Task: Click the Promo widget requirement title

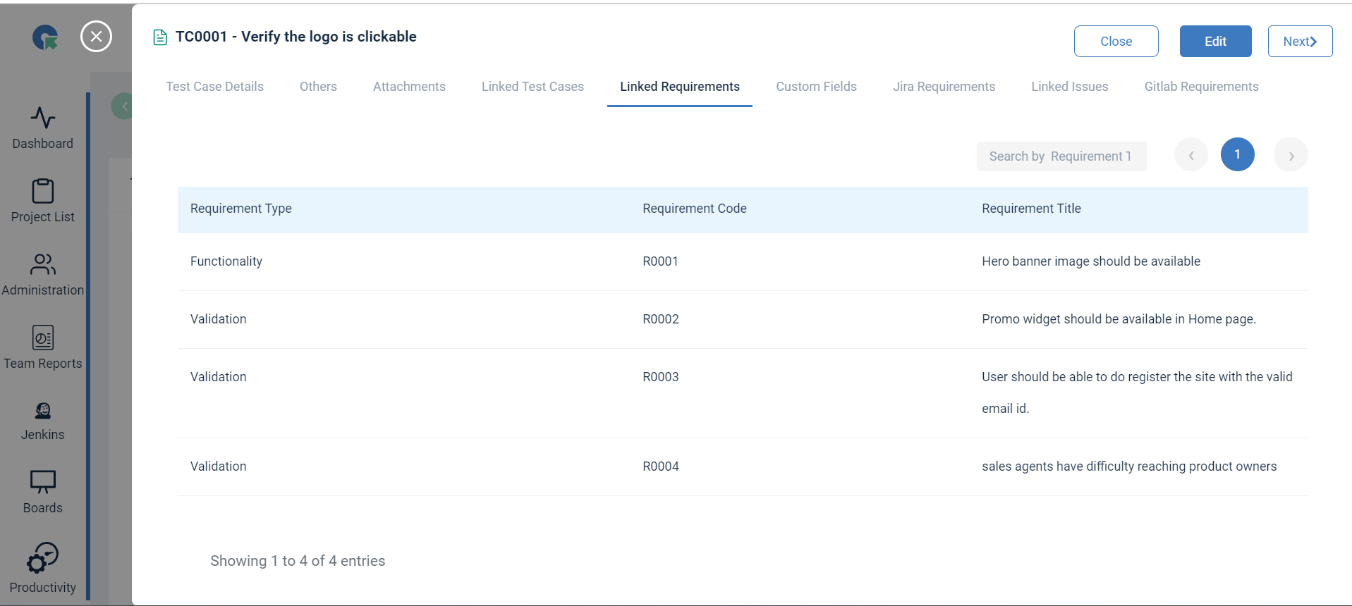Action: (1119, 319)
